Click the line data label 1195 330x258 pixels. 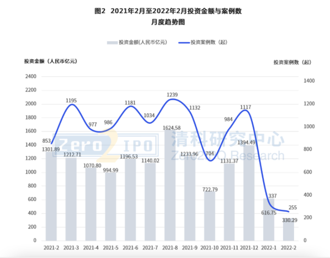coord(71,100)
